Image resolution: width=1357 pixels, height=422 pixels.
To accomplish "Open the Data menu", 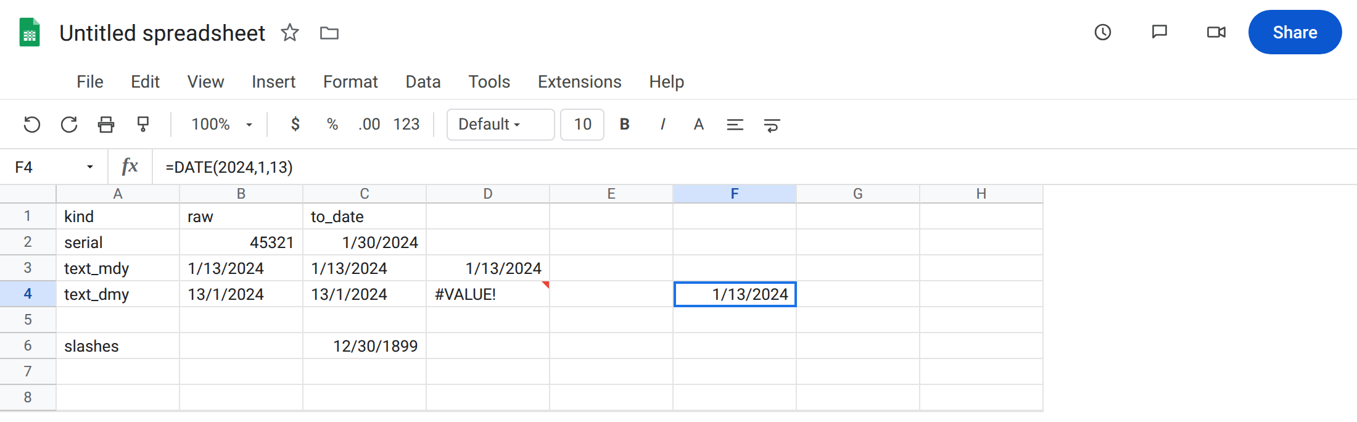I will (x=423, y=81).
